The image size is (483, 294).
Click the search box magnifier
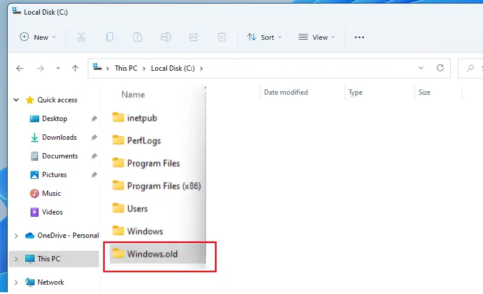pyautogui.click(x=470, y=68)
